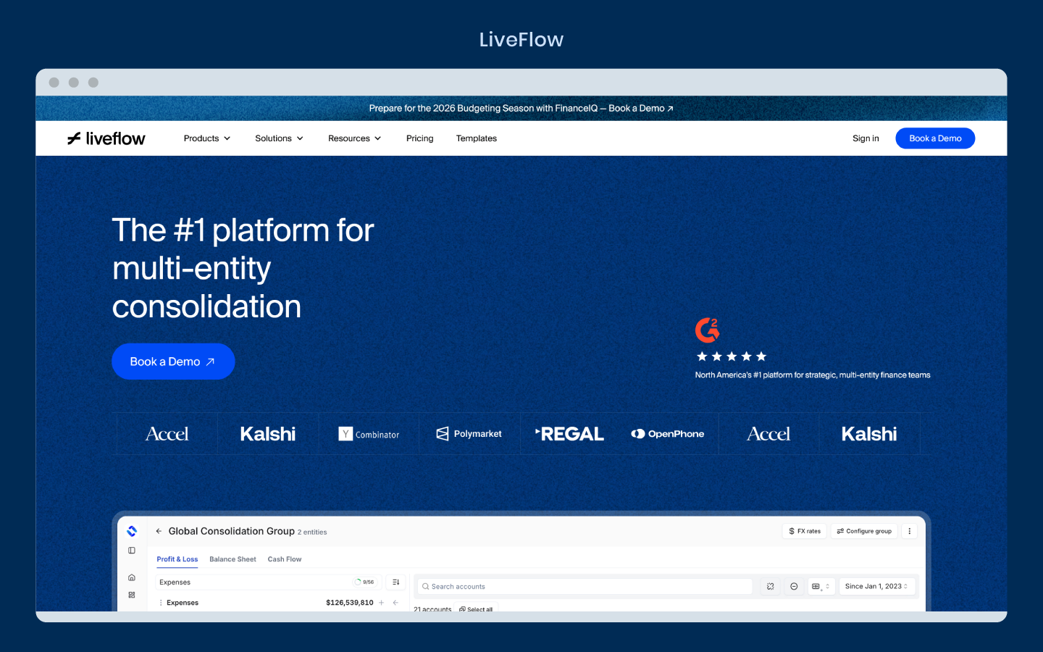
Task: Click the plus icon next to $126,539,810
Action: point(382,603)
